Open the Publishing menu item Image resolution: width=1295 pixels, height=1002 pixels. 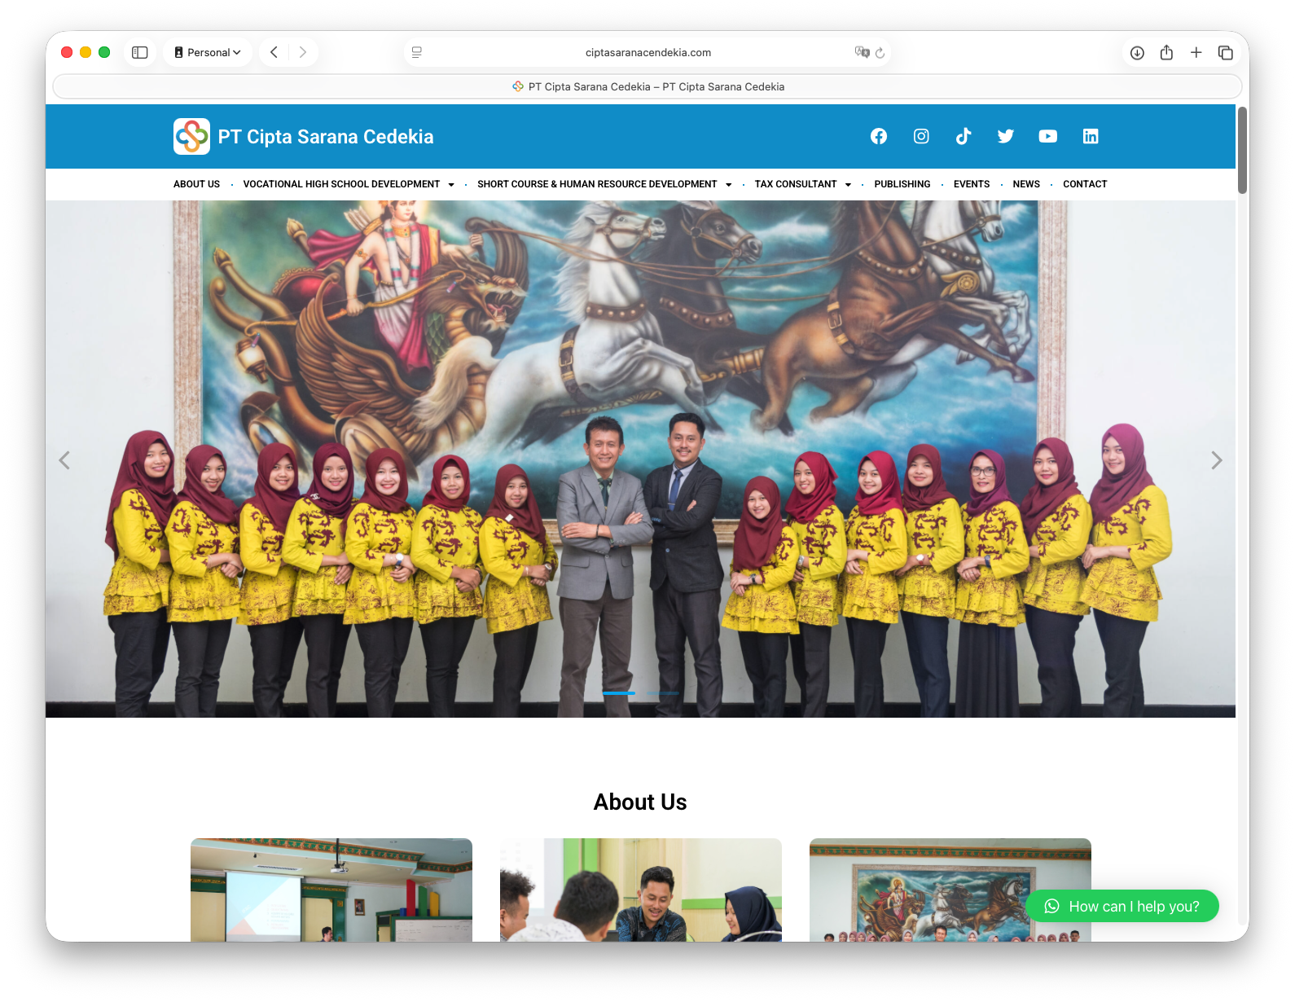[x=902, y=184]
